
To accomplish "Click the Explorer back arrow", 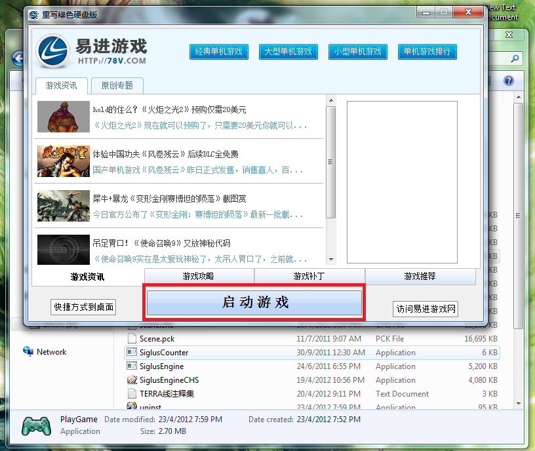I will click(18, 58).
